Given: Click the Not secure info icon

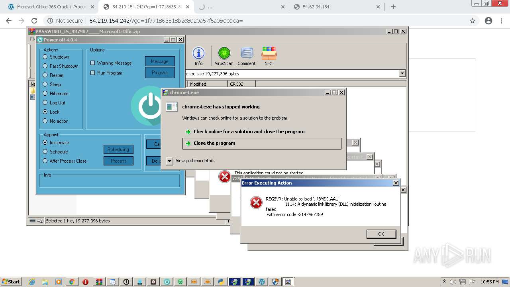Looking at the screenshot, I should pyautogui.click(x=50, y=21).
